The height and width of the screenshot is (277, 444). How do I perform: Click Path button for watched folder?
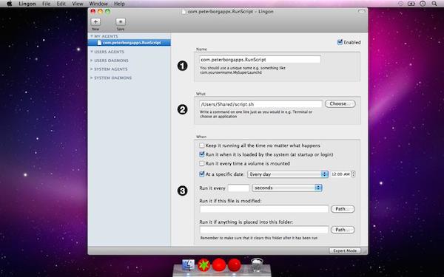click(343, 230)
